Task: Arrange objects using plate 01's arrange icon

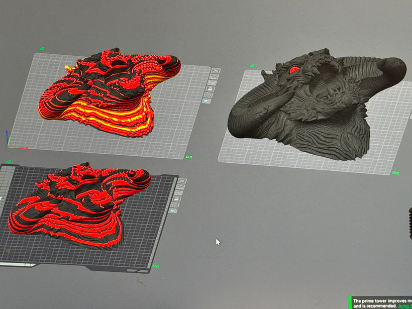Action: click(213, 83)
